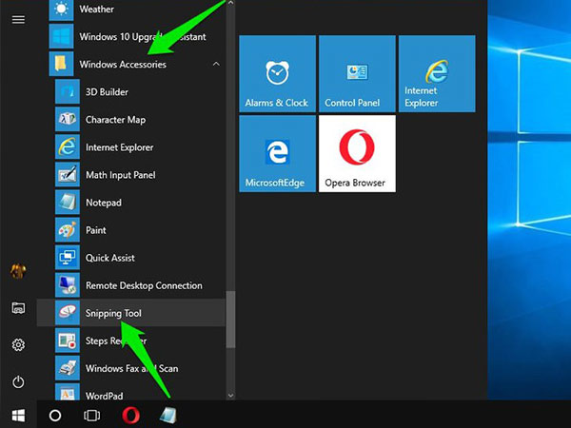
Task: Click the Power button
Action: coord(18,382)
